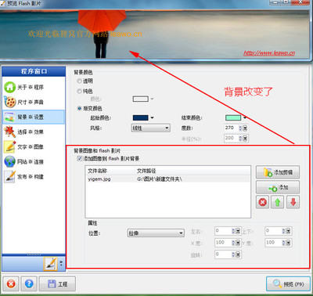Screen dimensions: 313x296
Task: Click 工程 button
Action: coord(57,283)
